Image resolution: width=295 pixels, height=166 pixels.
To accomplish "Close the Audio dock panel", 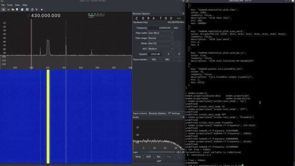I will [x=183, y=117].
